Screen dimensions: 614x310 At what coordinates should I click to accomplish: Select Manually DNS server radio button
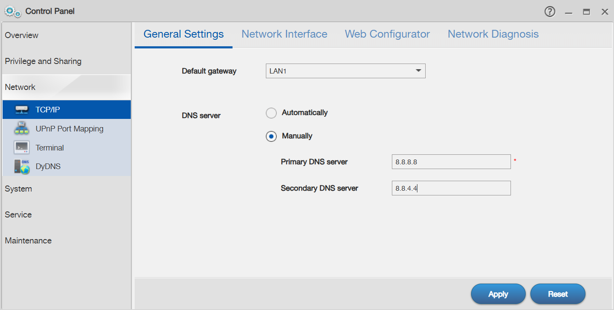[271, 137]
